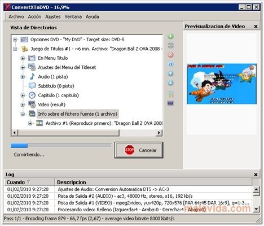Click status bar text Encoding frame 879
The image size is (264, 226).
46,219
